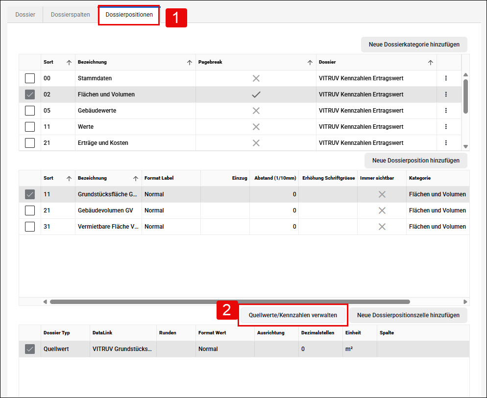This screenshot has width=487, height=398.
Task: Switch to the Dossier tab
Action: 25,15
